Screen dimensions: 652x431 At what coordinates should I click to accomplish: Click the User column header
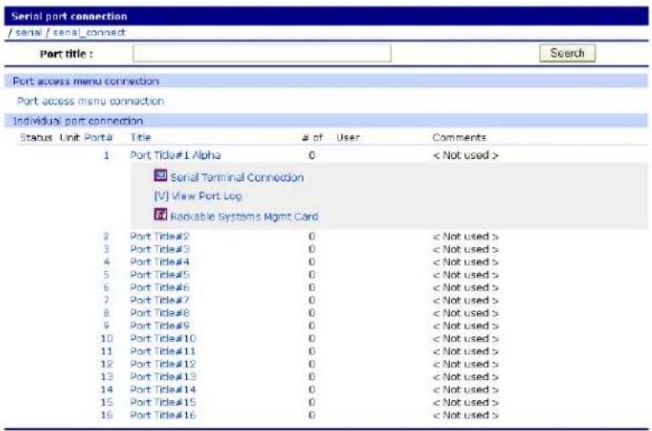(x=348, y=137)
